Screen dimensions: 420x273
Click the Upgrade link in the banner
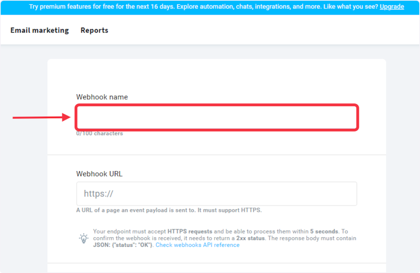coord(391,7)
